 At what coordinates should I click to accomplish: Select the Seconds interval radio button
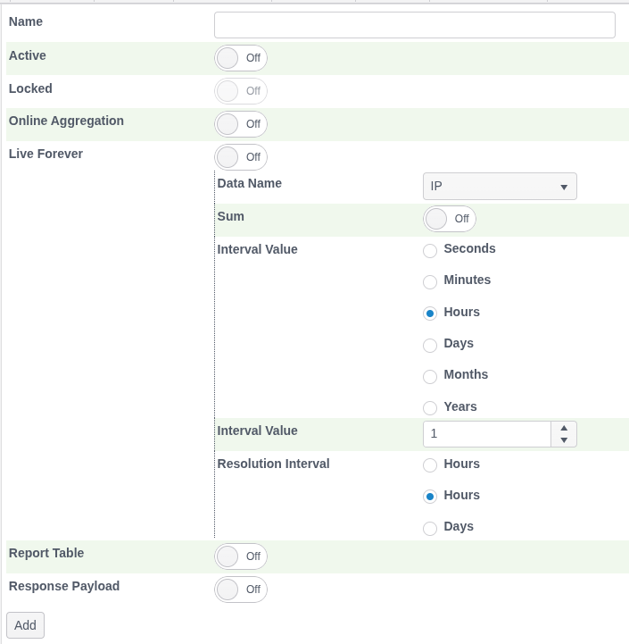coord(430,250)
